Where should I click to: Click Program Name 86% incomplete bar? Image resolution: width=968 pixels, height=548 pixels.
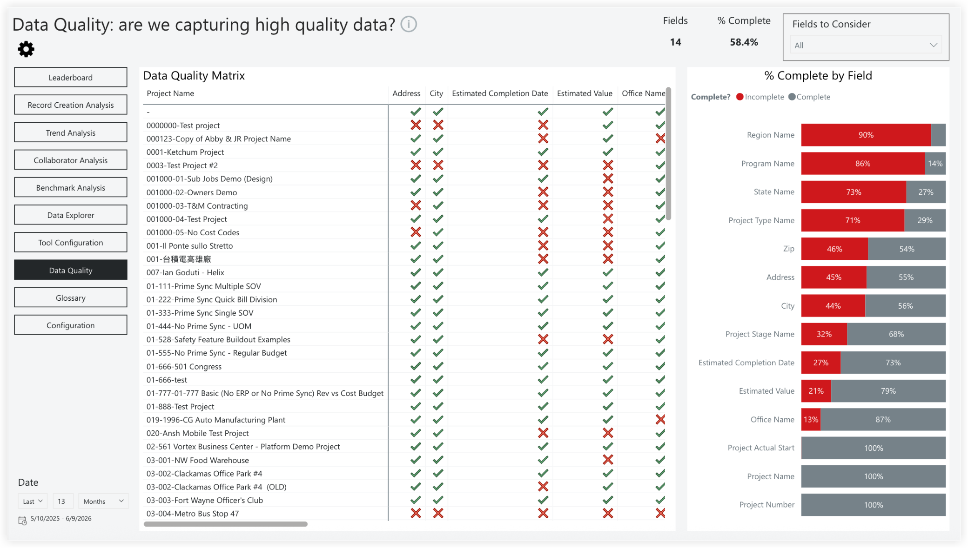coord(862,164)
